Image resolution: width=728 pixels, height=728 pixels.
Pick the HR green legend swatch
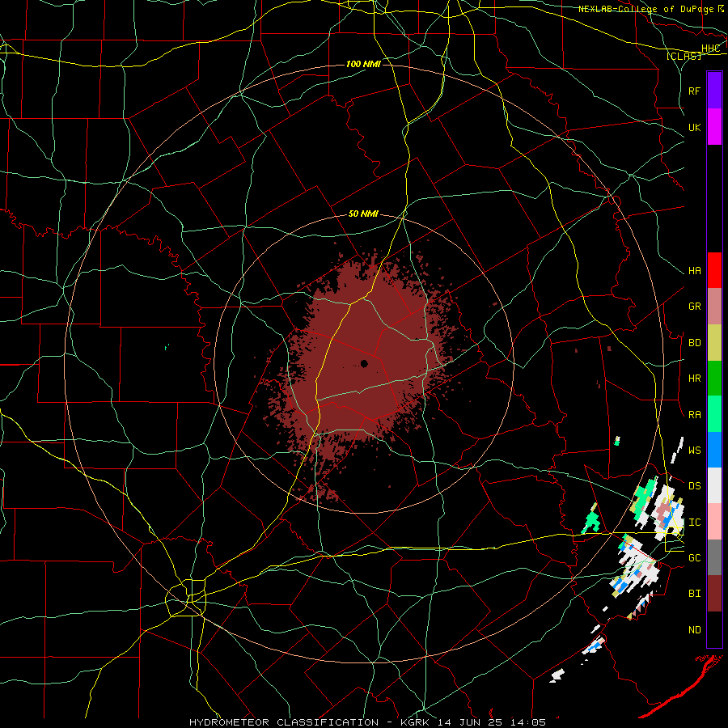714,379
